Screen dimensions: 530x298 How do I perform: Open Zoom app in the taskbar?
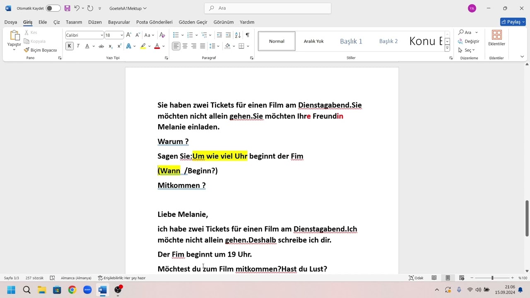[87, 290]
